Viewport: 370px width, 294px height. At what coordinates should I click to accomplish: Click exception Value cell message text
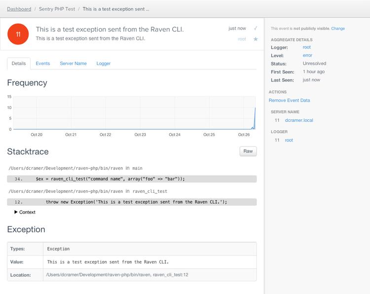108,262
